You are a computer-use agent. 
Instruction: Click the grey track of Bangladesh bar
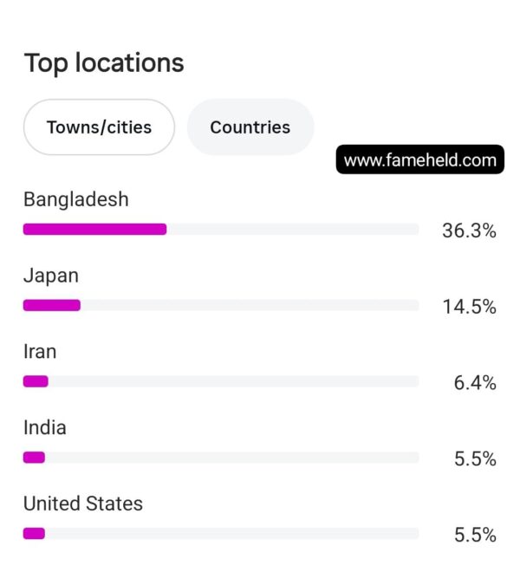click(293, 229)
